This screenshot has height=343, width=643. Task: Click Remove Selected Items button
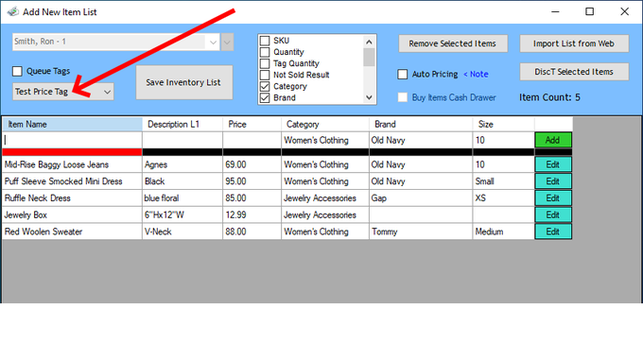tap(453, 43)
